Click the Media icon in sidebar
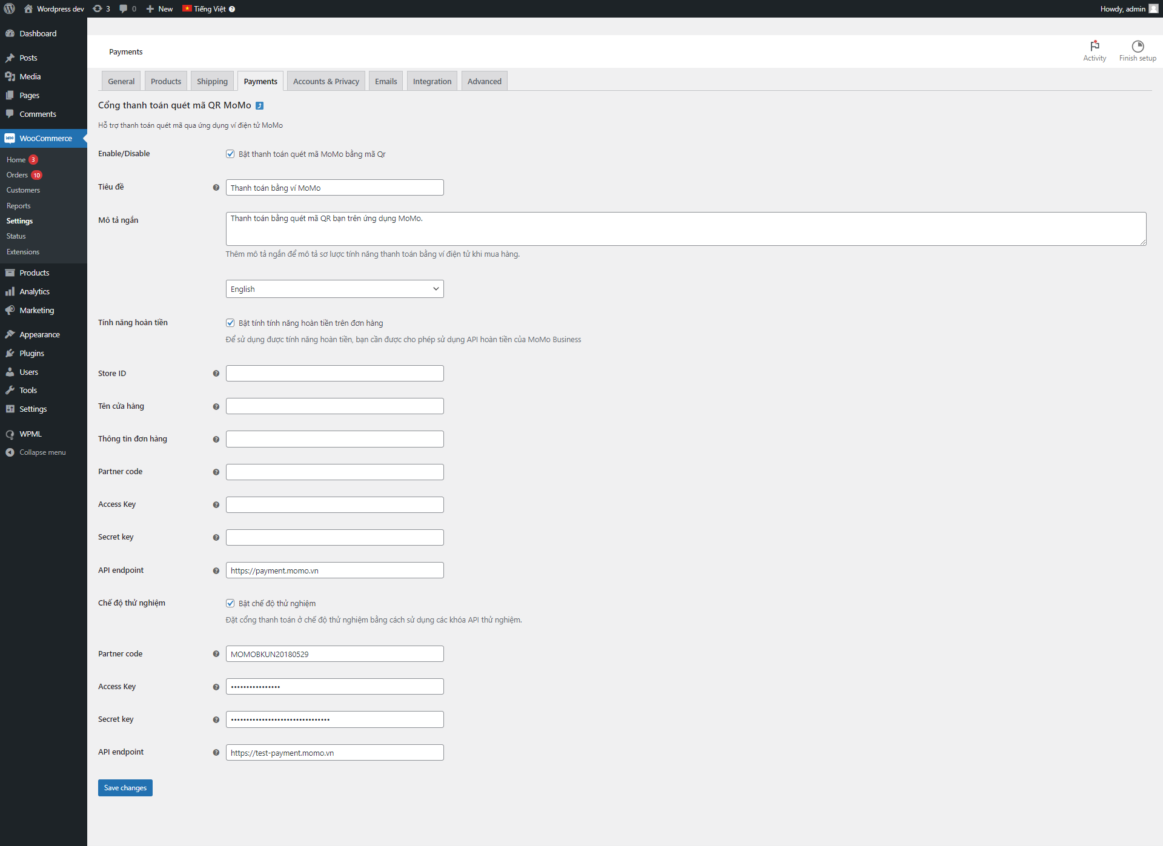Image resolution: width=1163 pixels, height=846 pixels. tap(10, 76)
